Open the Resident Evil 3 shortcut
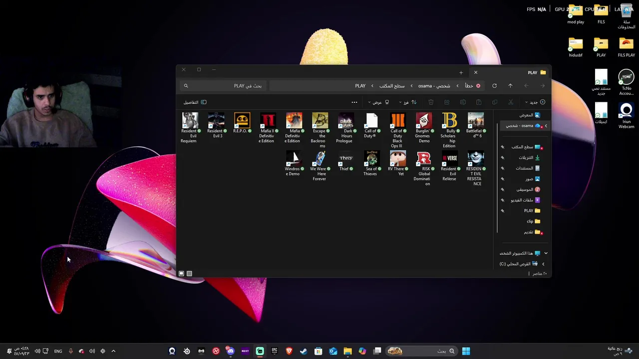The height and width of the screenshot is (359, 639). [216, 126]
